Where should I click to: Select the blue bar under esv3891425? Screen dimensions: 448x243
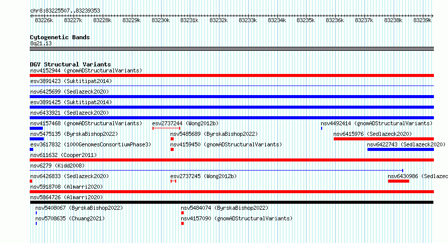(232, 107)
